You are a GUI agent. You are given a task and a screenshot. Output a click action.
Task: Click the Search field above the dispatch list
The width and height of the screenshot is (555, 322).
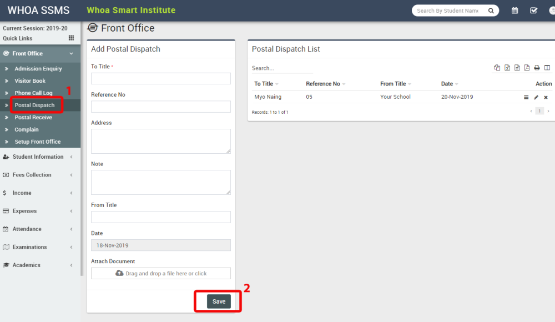281,67
